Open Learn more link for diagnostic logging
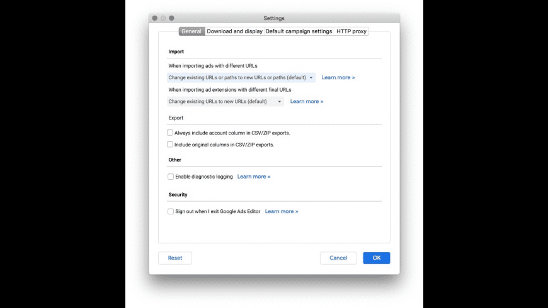Screen dimensions: 548x308 pos(254,177)
